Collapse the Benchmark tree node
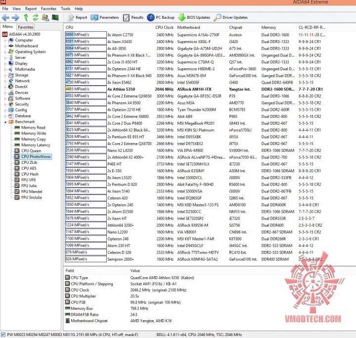 point(5,122)
